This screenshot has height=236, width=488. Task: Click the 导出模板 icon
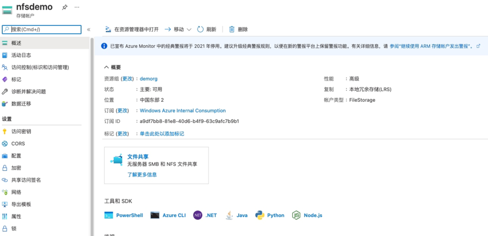click(x=5, y=204)
